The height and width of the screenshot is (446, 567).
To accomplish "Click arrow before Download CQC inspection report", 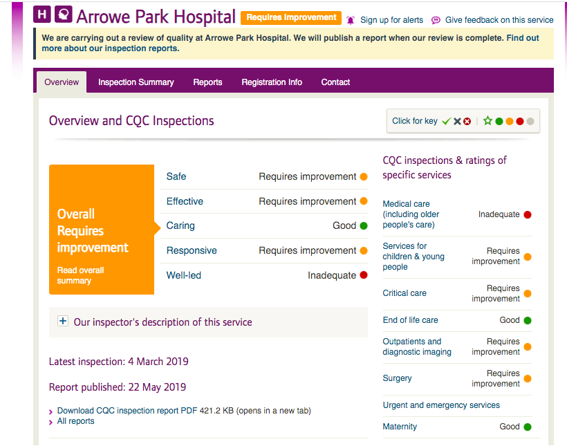I will [x=50, y=411].
